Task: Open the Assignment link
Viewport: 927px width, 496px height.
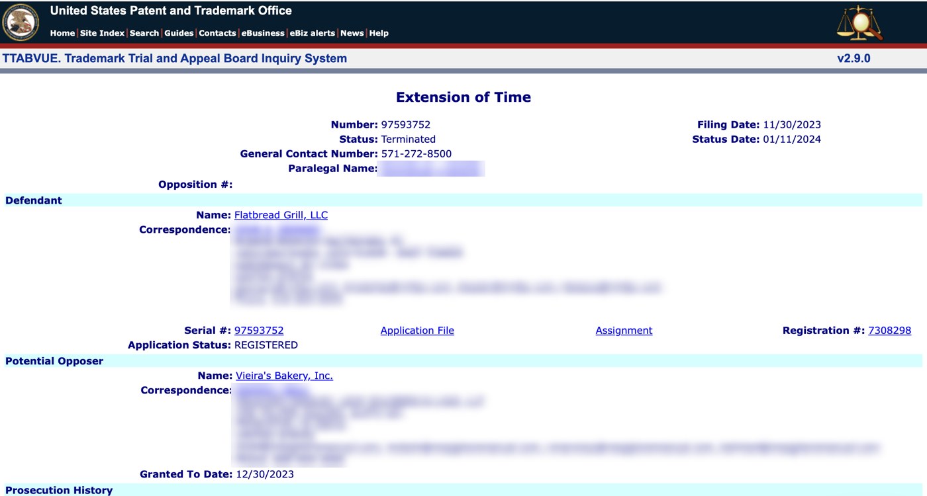Action: (624, 330)
